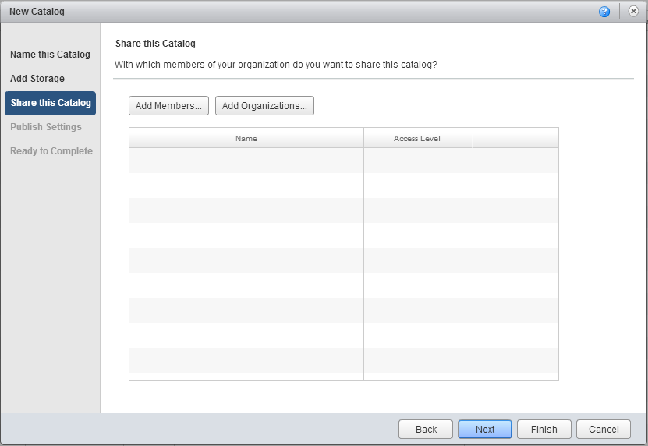Open the Ready to Complete step
Viewport: 648px width, 446px height.
point(51,151)
